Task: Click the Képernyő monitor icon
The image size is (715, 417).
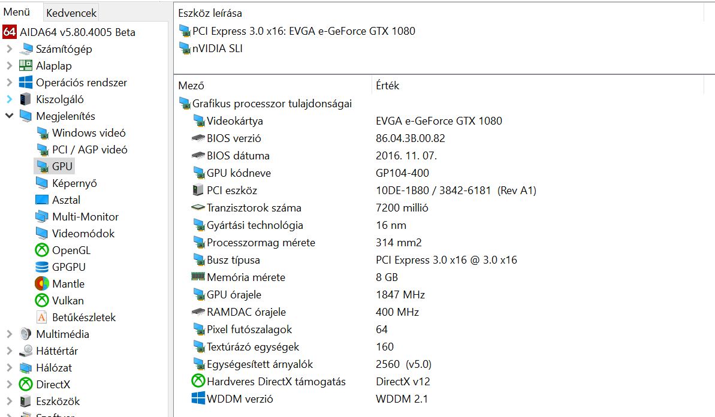Action: click(x=42, y=183)
